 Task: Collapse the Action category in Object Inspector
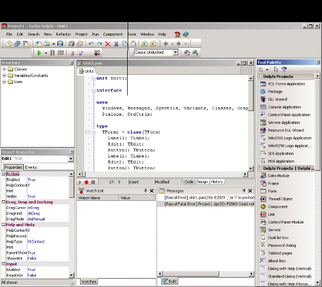[x=3, y=174]
